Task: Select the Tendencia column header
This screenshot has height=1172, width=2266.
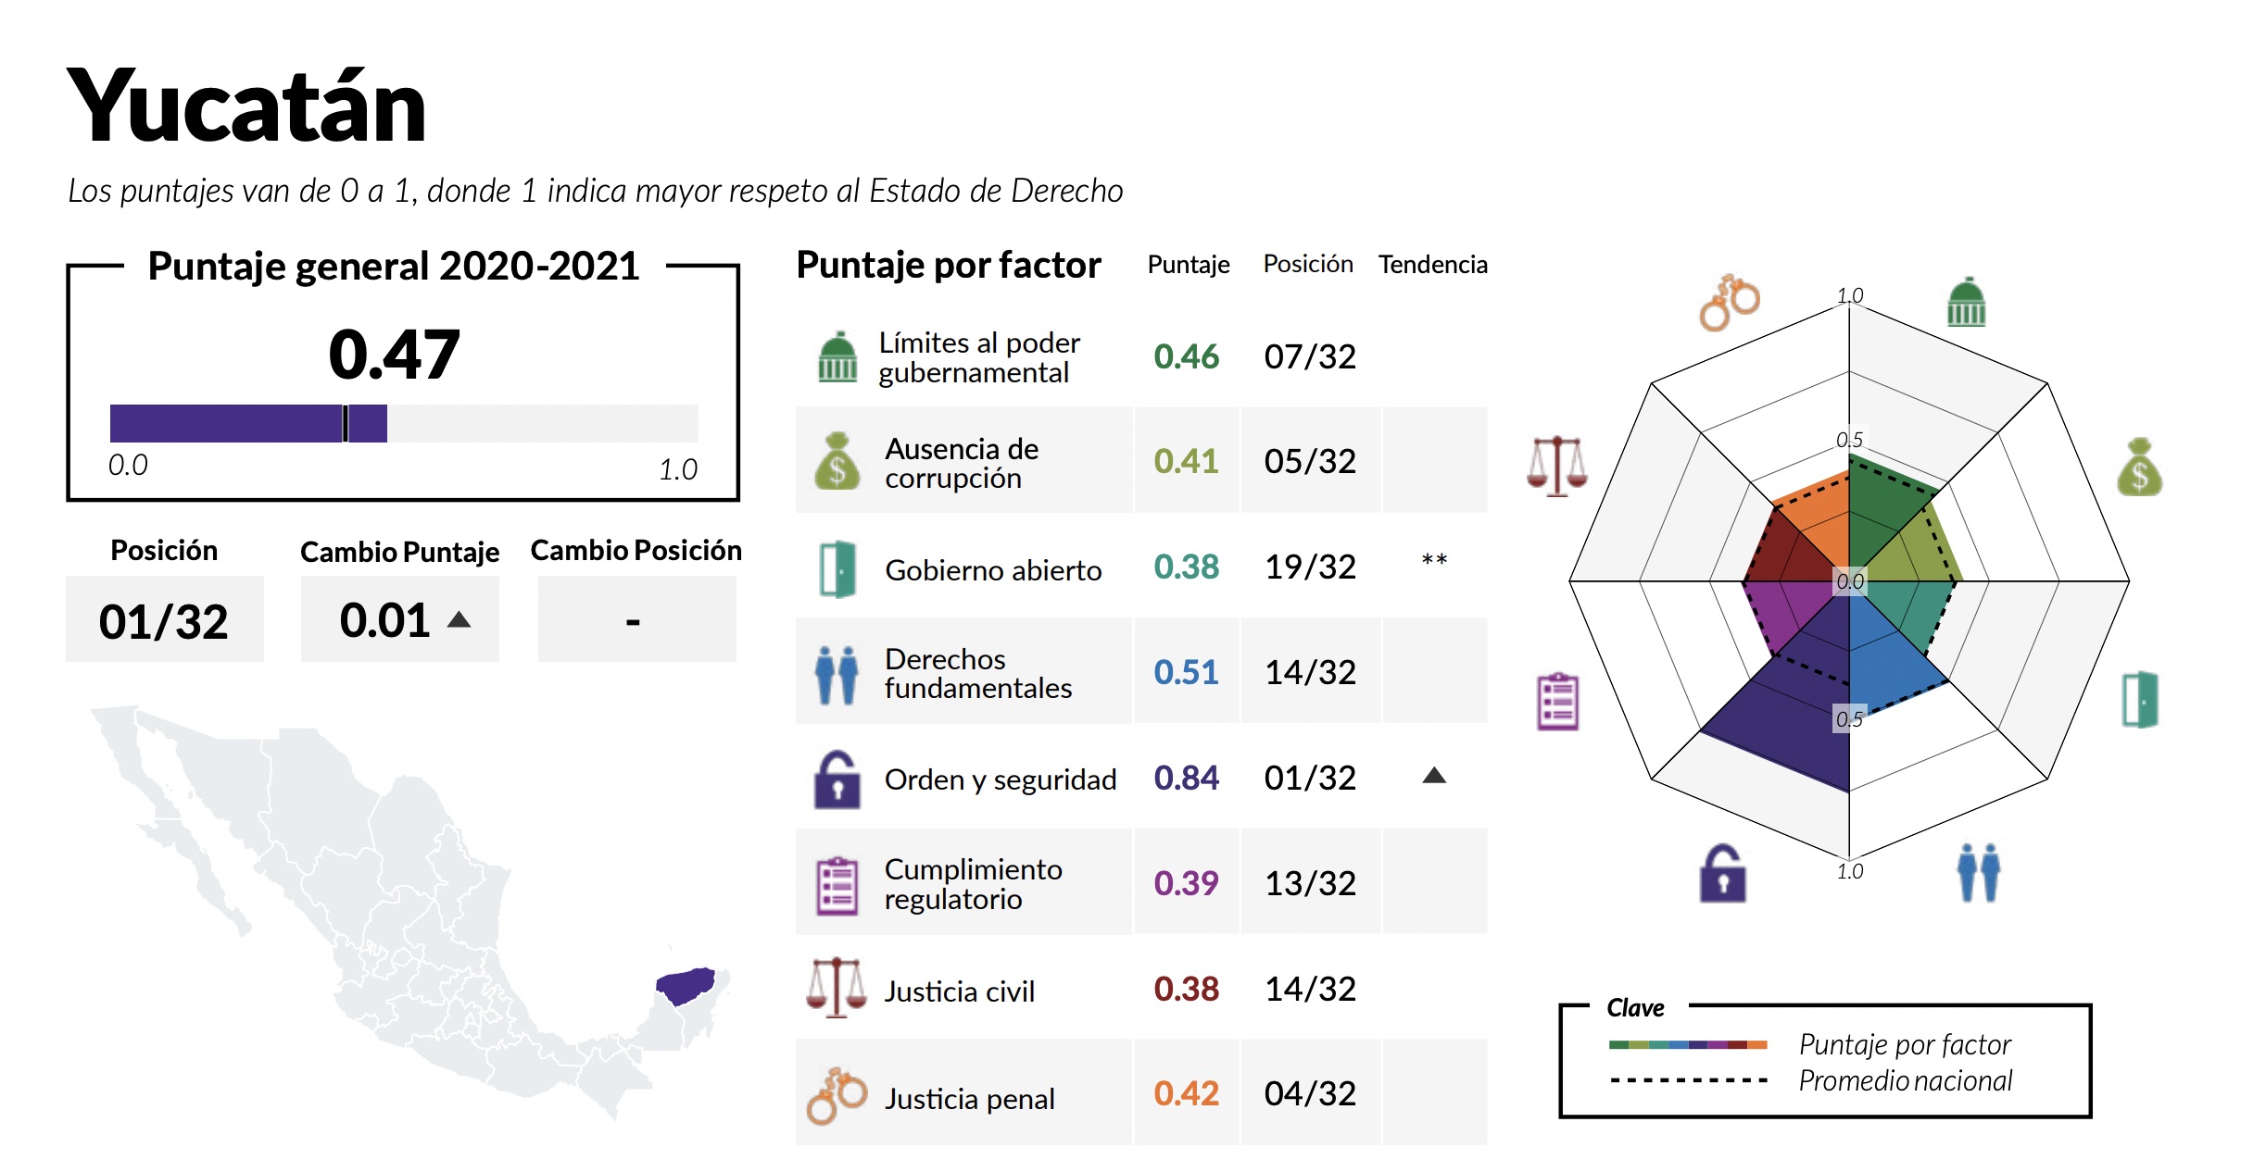Action: pyautogui.click(x=1432, y=265)
